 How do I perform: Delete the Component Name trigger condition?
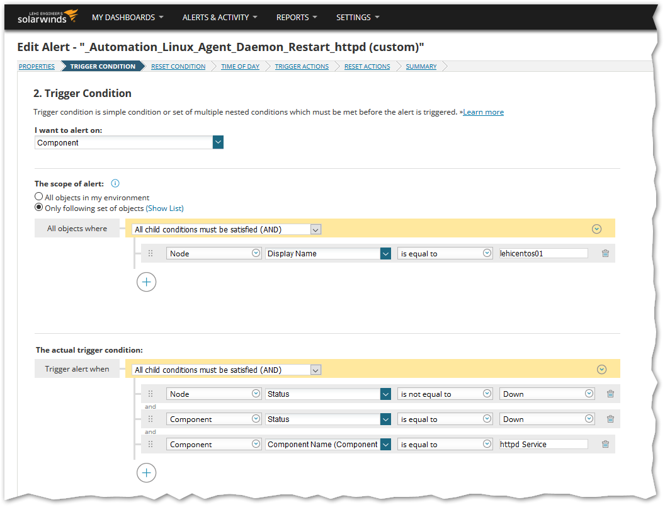(x=605, y=444)
